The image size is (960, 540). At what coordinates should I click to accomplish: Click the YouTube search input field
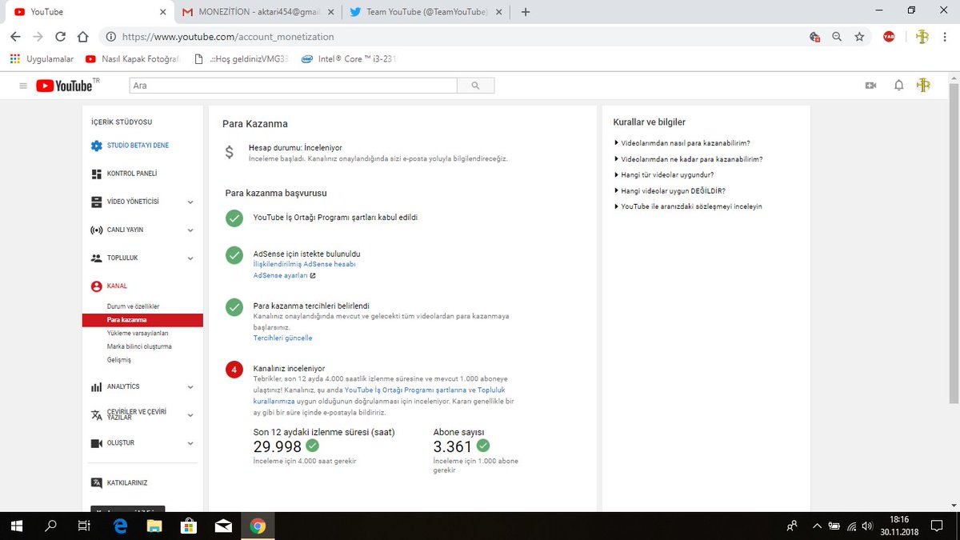click(293, 86)
